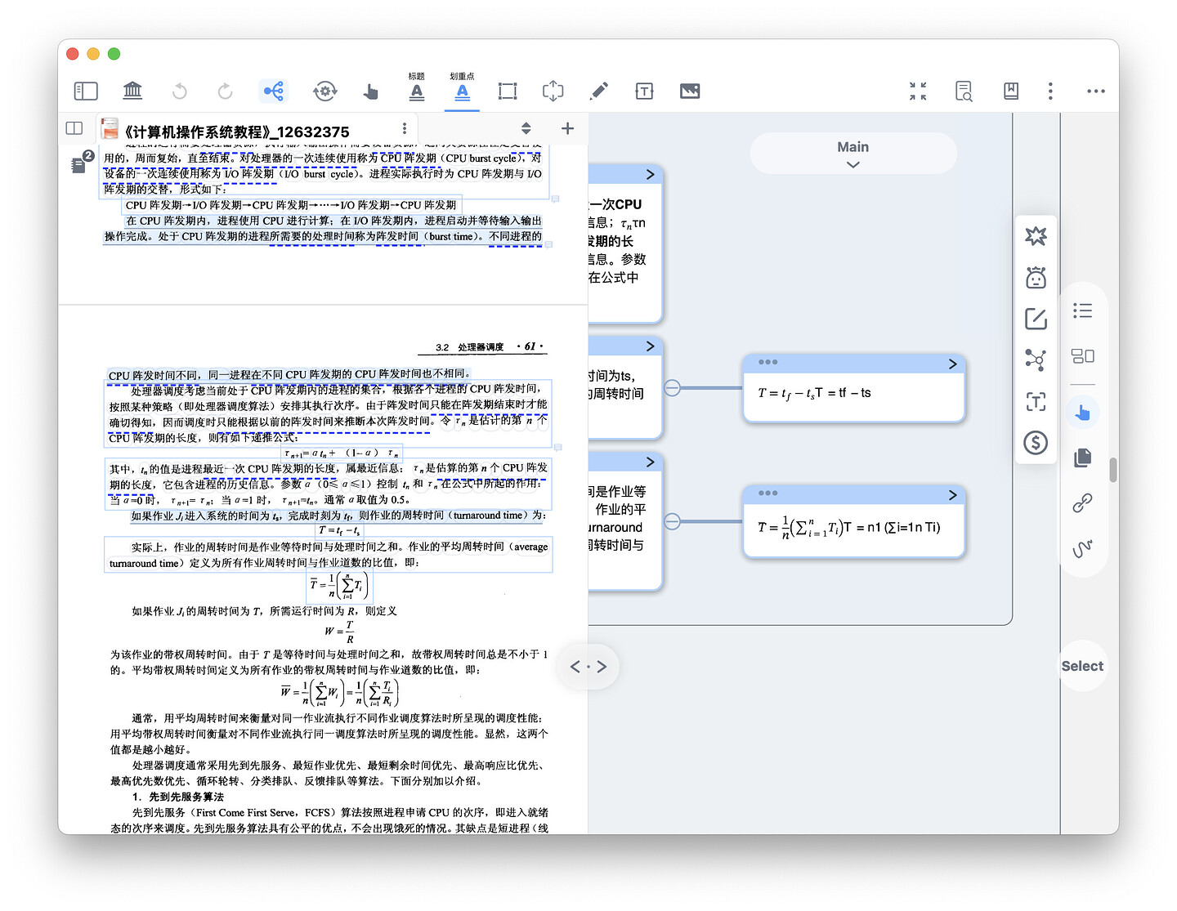Toggle the split view icon beside document tab

tap(74, 128)
